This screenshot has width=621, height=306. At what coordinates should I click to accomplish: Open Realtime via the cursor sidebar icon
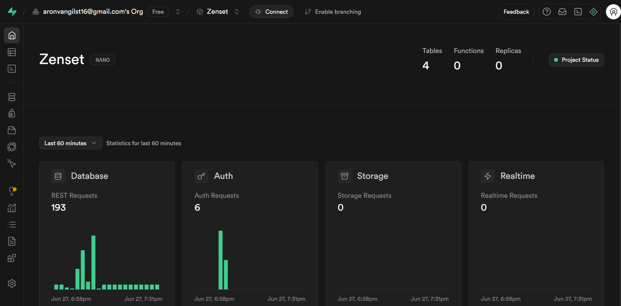click(12, 163)
